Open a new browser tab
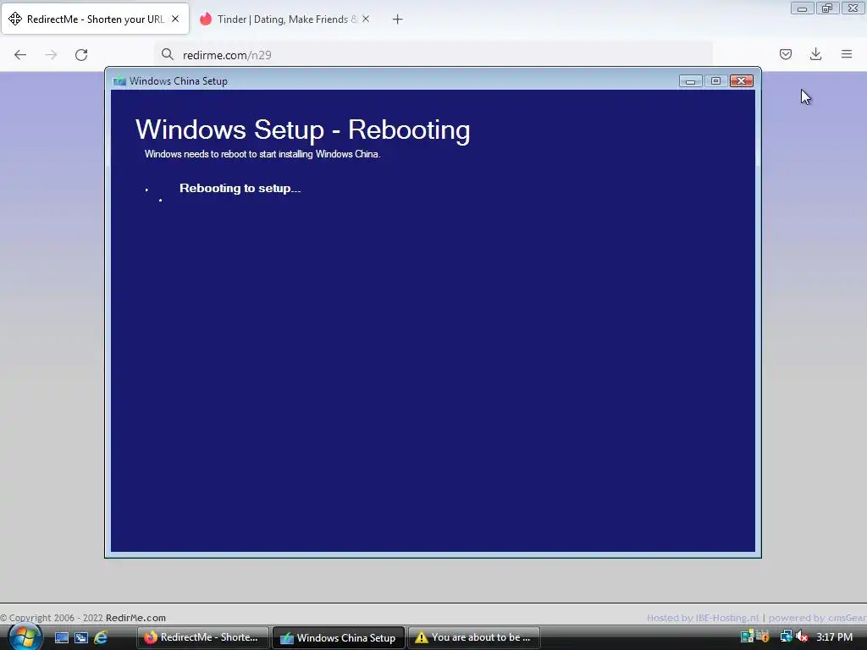 pyautogui.click(x=398, y=19)
